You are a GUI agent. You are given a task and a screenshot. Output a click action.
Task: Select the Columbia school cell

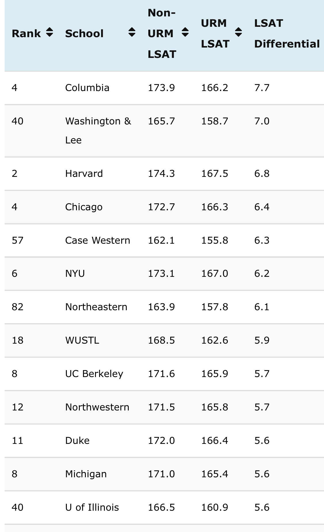click(87, 88)
